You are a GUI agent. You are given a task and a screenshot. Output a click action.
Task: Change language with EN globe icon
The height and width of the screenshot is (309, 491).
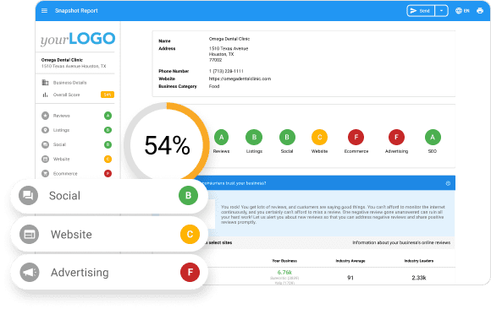[x=462, y=11]
